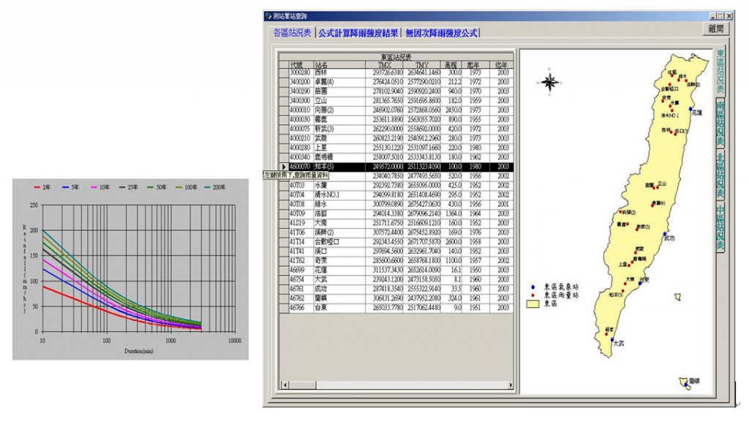
Task: Open the 無因次降雨強度公式 tab
Action: point(441,33)
